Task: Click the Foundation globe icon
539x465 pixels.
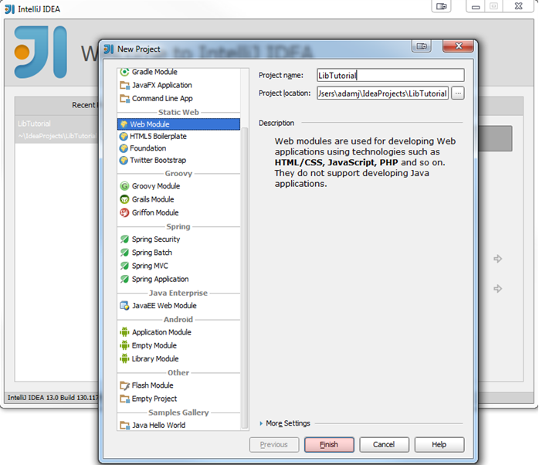Action: point(124,148)
